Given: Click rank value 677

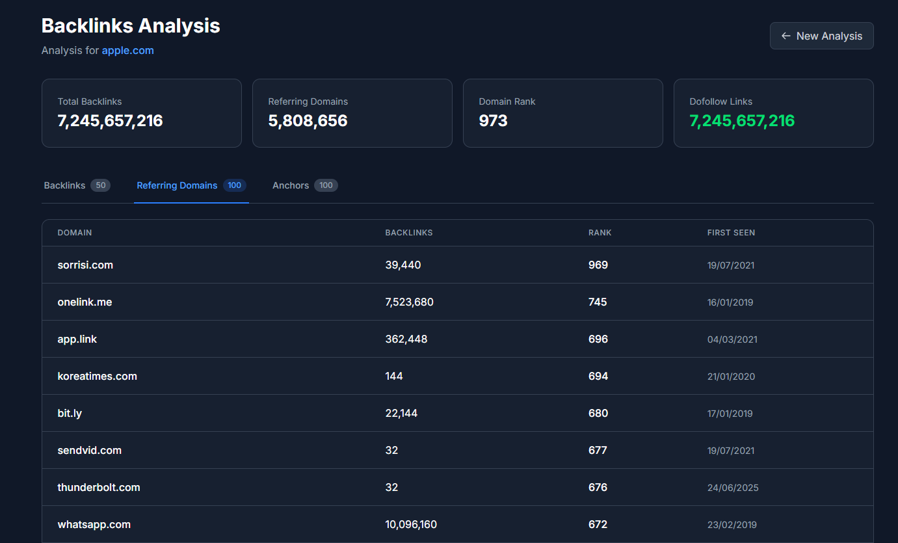Looking at the screenshot, I should pos(598,450).
